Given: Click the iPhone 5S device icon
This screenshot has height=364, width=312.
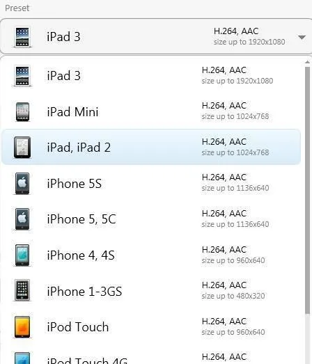Looking at the screenshot, I should 22,184.
